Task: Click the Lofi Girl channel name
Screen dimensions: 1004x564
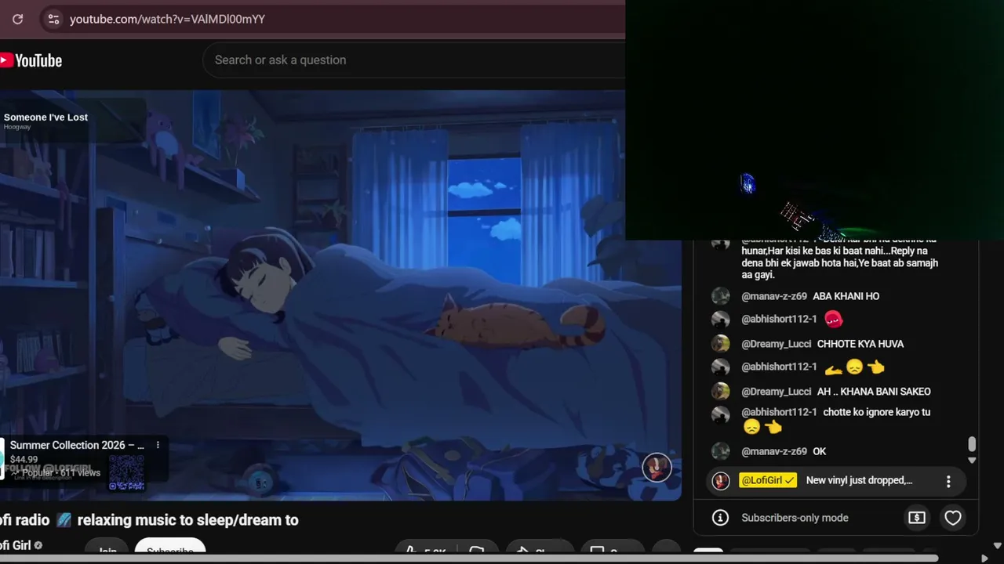Action: click(x=16, y=545)
